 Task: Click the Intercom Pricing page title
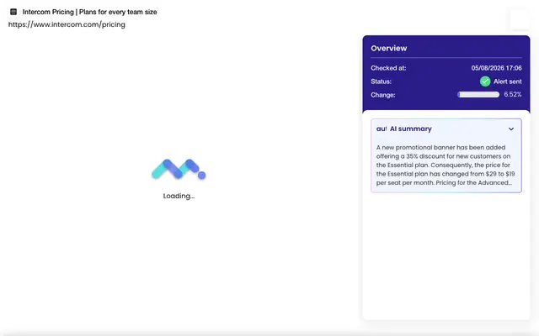click(x=90, y=12)
